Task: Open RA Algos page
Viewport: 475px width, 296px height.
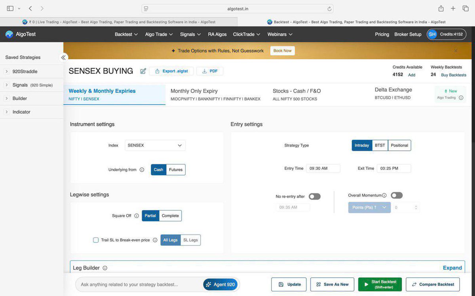Action: click(x=217, y=34)
